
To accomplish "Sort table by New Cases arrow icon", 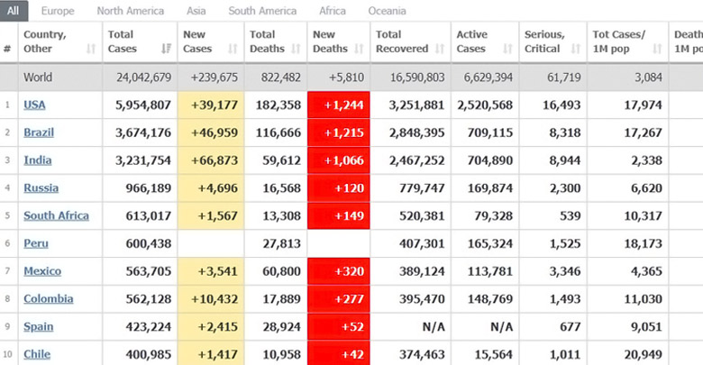I will click(x=232, y=49).
